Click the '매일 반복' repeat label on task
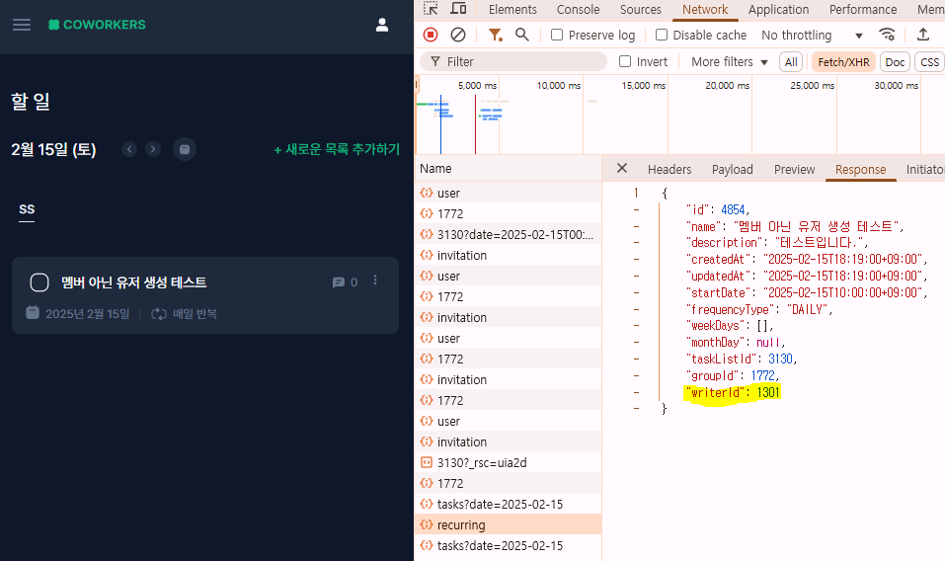The width and height of the screenshot is (945, 561). (x=195, y=314)
